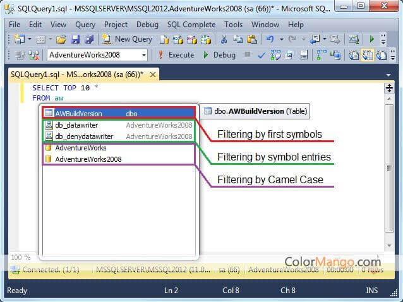Image resolution: width=403 pixels, height=302 pixels.
Task: Click the Save All icon
Action: pos(89,39)
